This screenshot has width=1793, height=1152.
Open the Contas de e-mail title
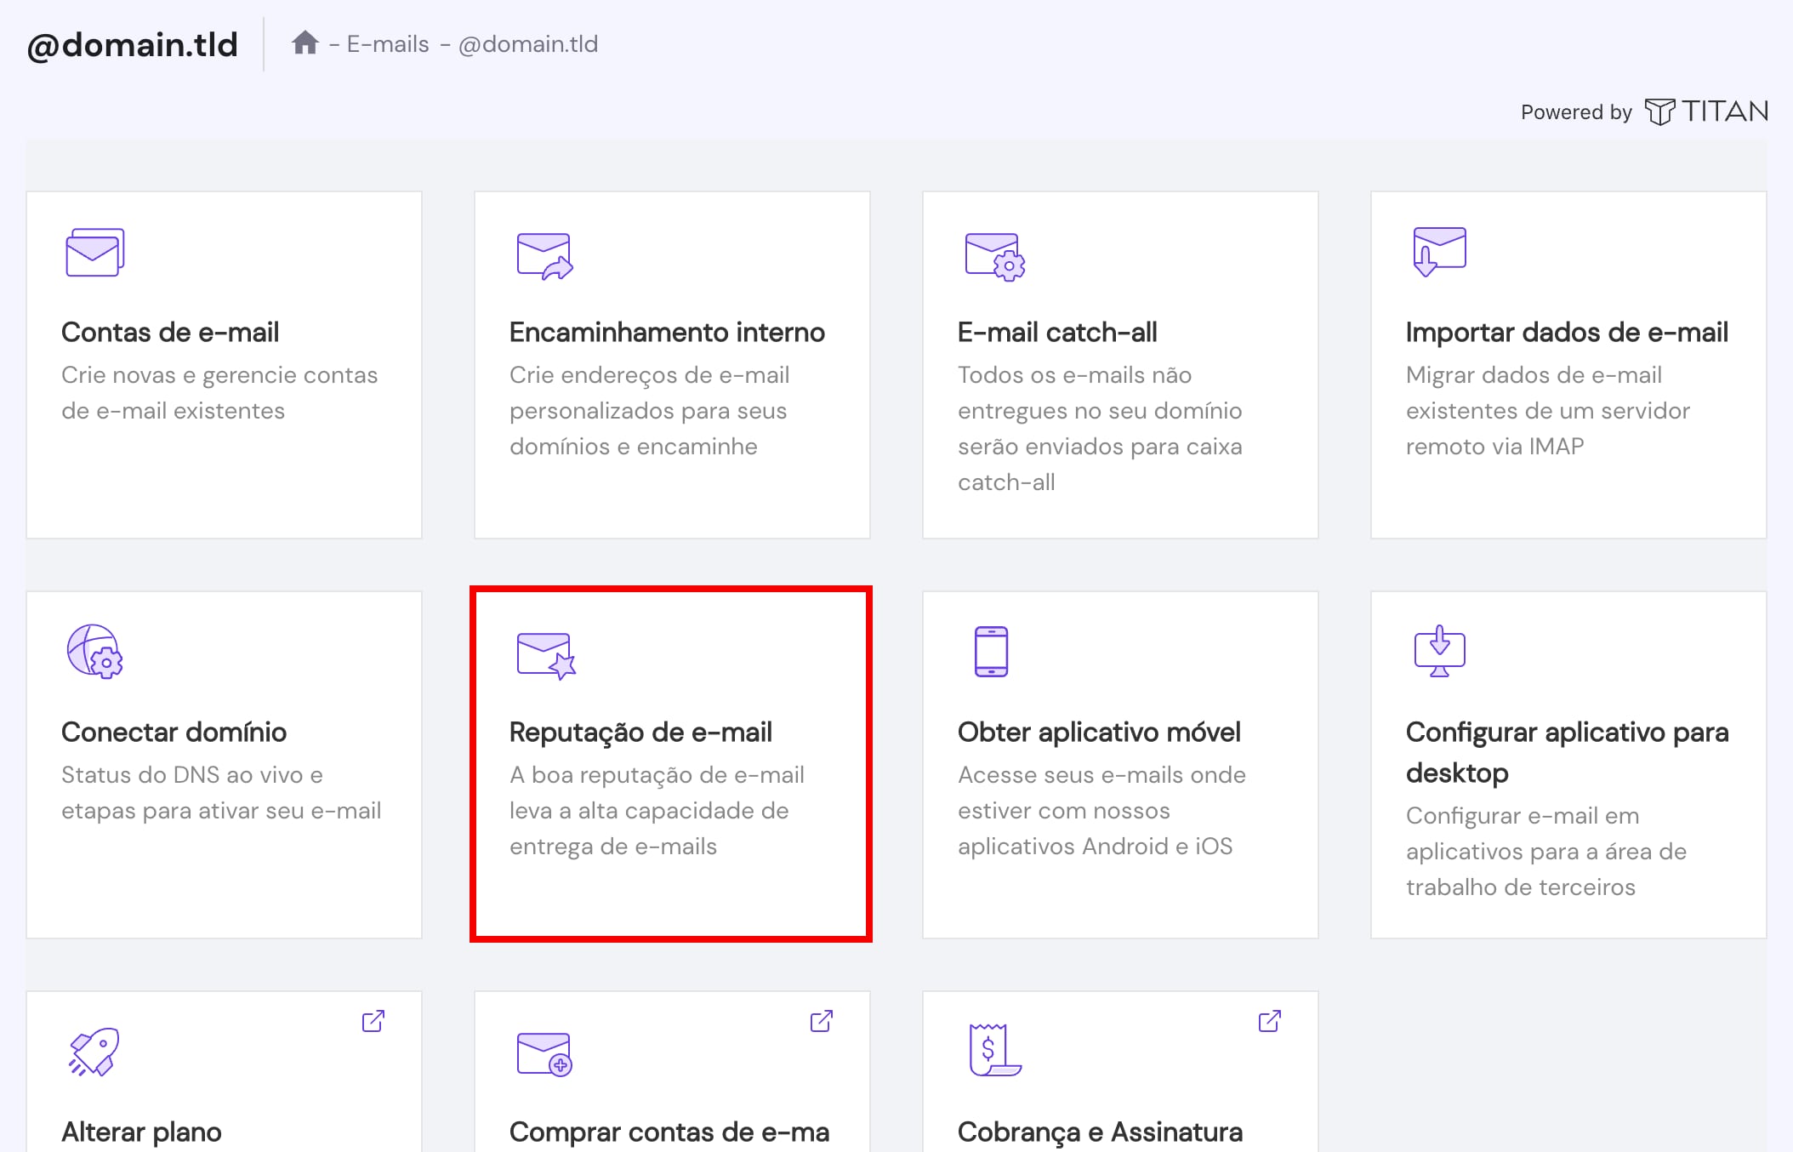(170, 332)
